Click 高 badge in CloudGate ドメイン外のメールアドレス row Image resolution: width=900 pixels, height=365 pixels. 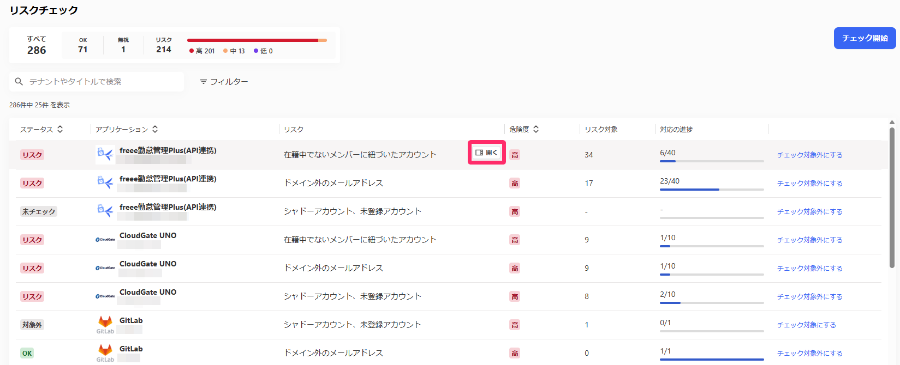coord(515,268)
